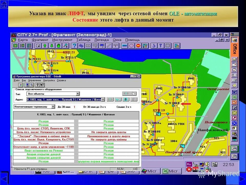Click the red door icon button beside Адрес
The image size is (246, 185).
tap(126, 99)
